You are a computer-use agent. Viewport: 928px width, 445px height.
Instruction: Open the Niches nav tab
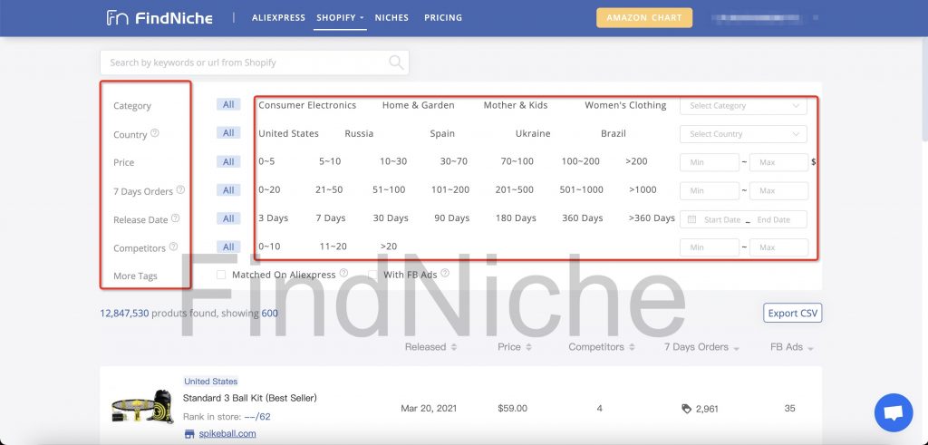(x=391, y=18)
